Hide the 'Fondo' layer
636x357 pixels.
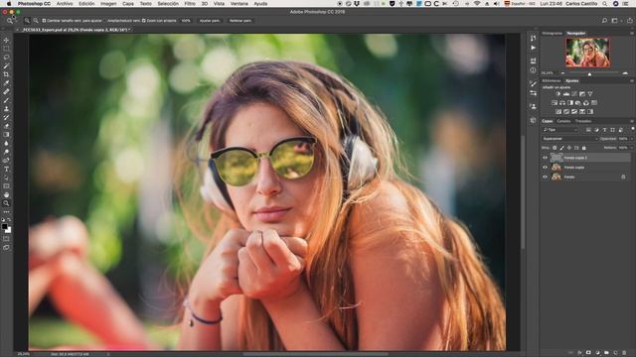click(x=546, y=177)
